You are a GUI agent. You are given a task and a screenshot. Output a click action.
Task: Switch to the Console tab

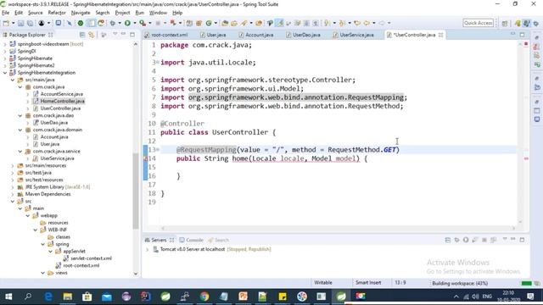[192, 240]
